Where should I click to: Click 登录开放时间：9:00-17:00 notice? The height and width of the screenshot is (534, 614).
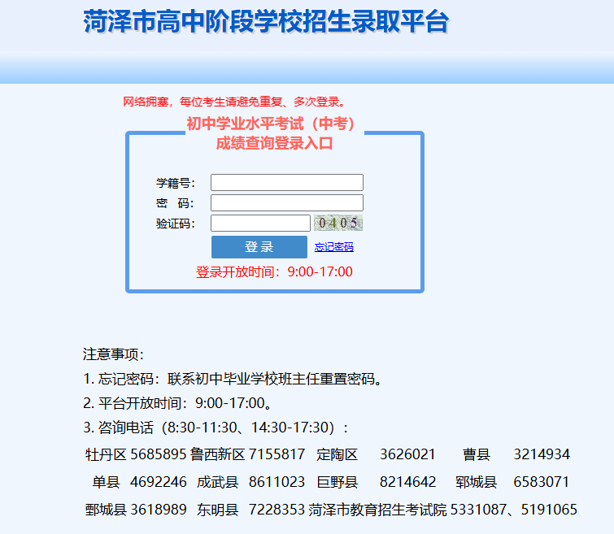(x=274, y=271)
